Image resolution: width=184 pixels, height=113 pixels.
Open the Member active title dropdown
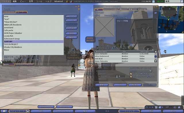click(141, 71)
